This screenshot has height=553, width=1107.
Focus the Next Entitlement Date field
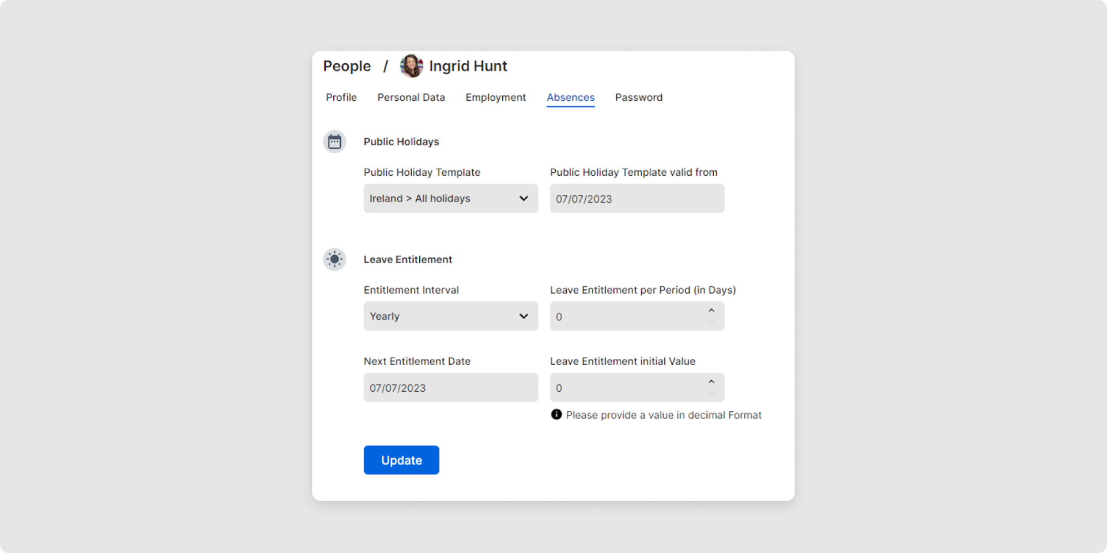pyautogui.click(x=450, y=388)
